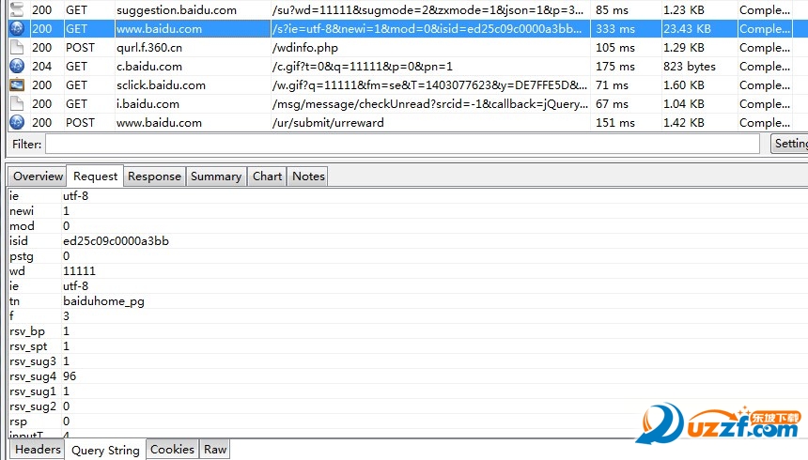This screenshot has height=460, width=808.
Task: Focus the Filter input field
Action: (x=402, y=144)
